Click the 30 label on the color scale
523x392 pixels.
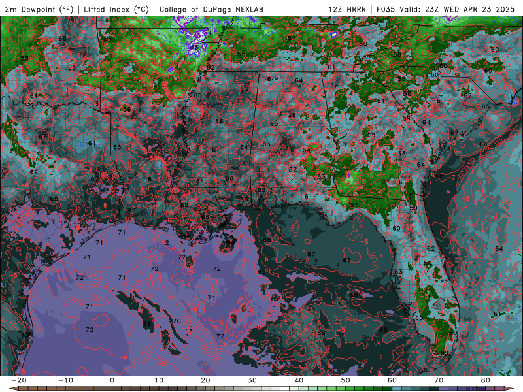coord(252,380)
